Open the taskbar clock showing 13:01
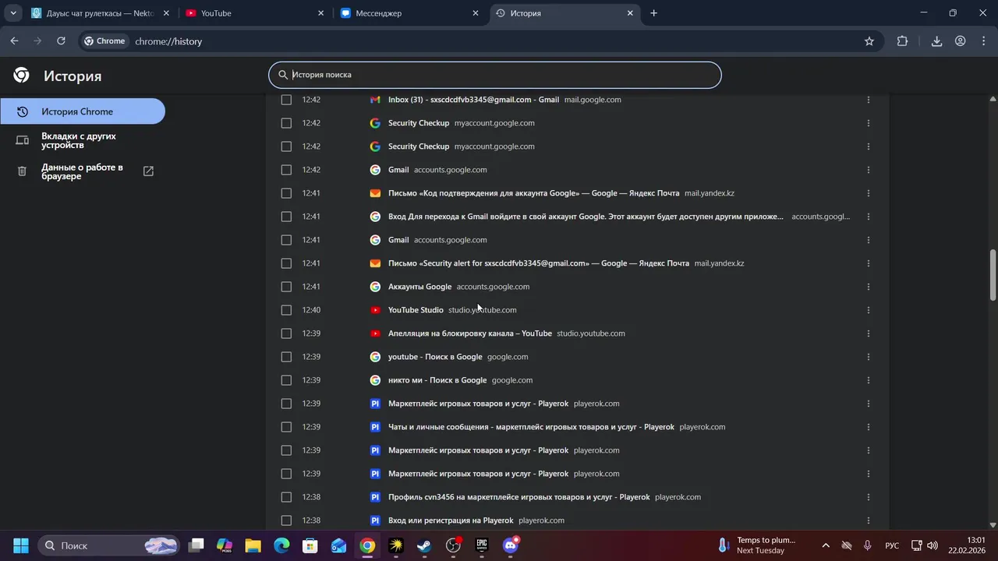Image resolution: width=998 pixels, height=561 pixels. point(966,545)
